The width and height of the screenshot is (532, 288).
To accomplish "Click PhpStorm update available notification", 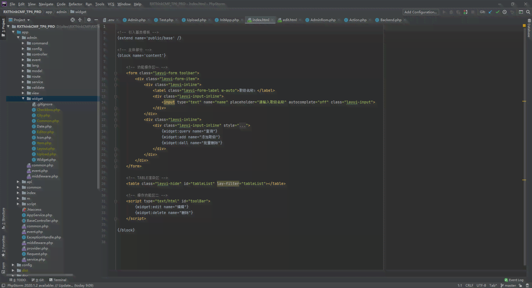I will point(50,285).
